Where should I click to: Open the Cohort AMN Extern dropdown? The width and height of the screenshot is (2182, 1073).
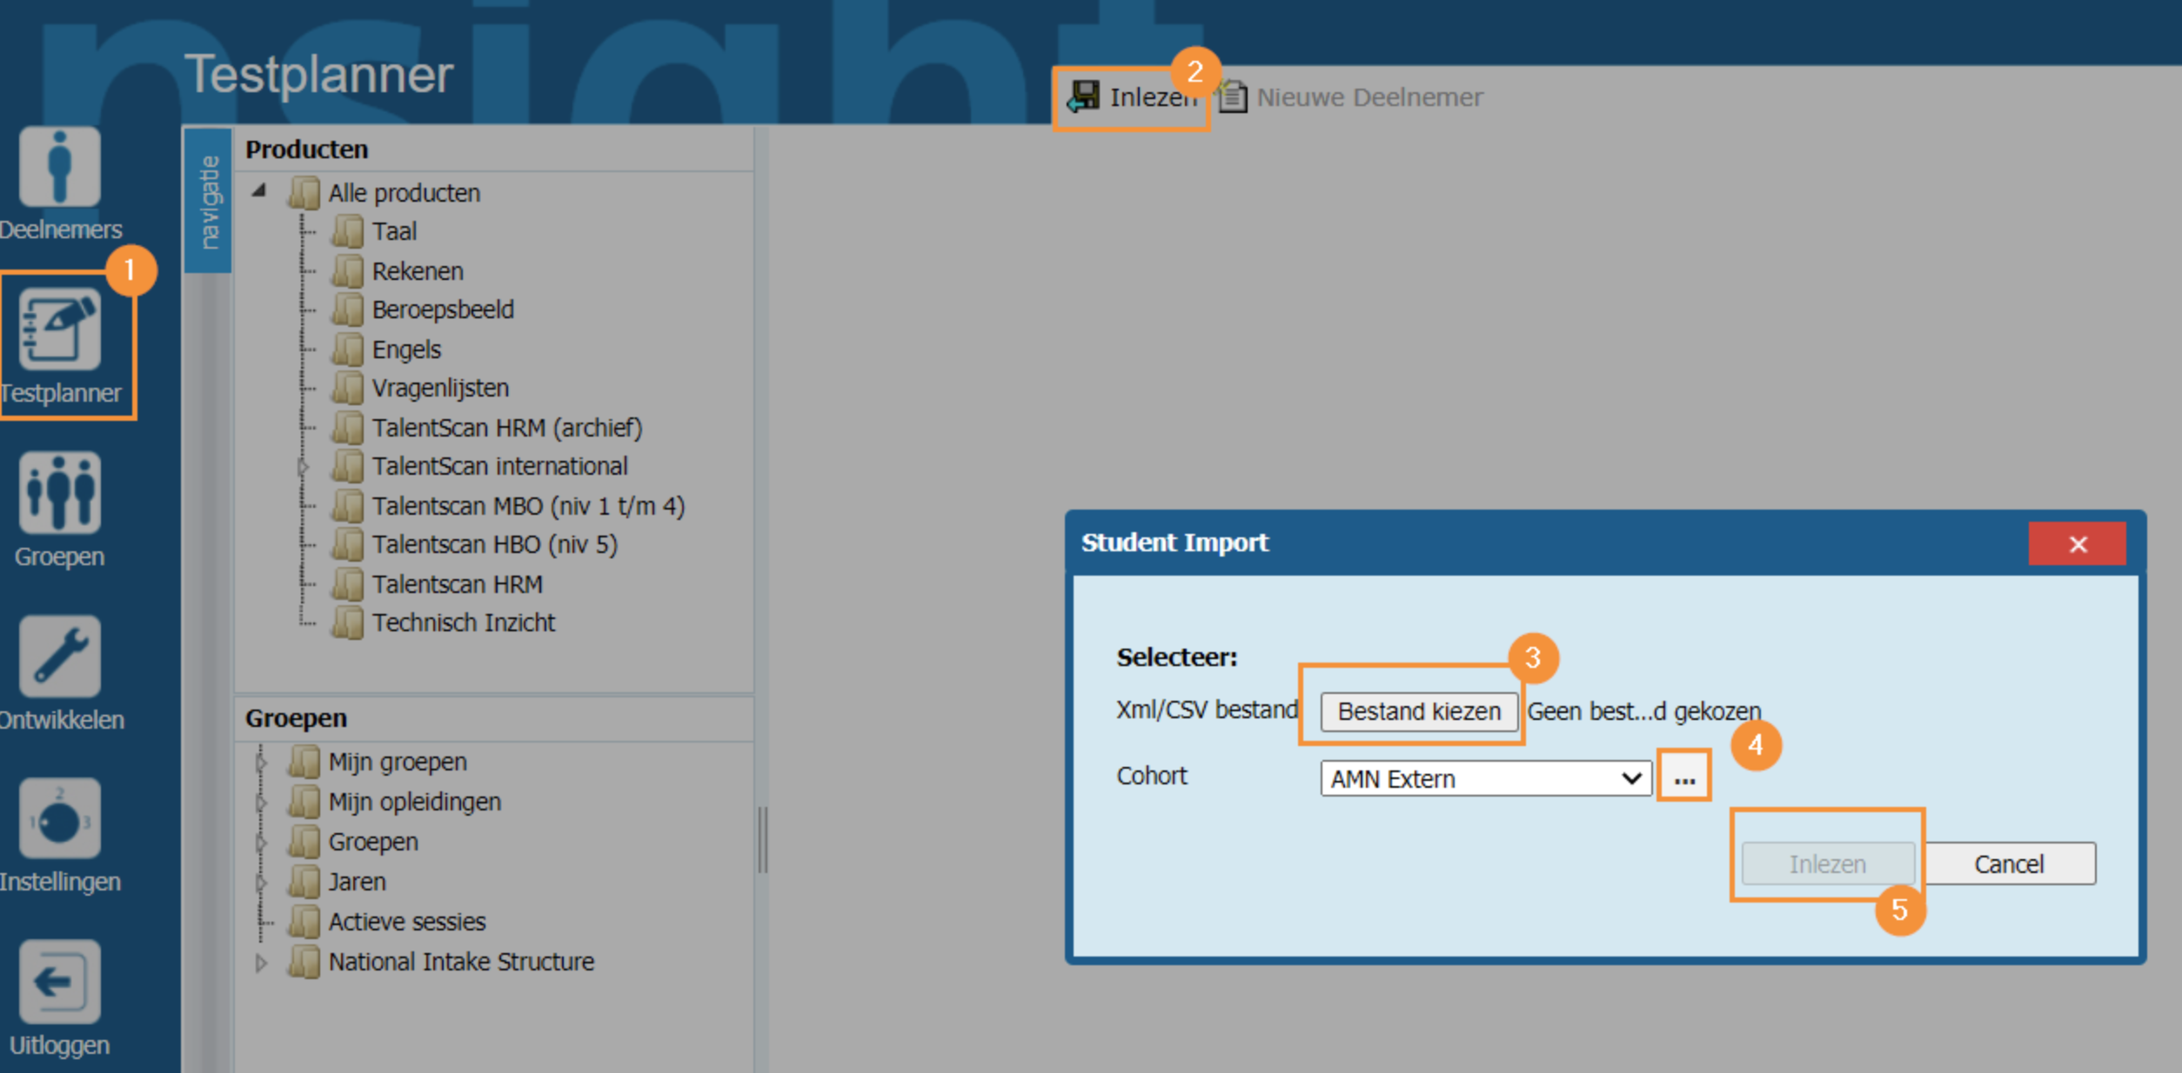tap(1484, 778)
